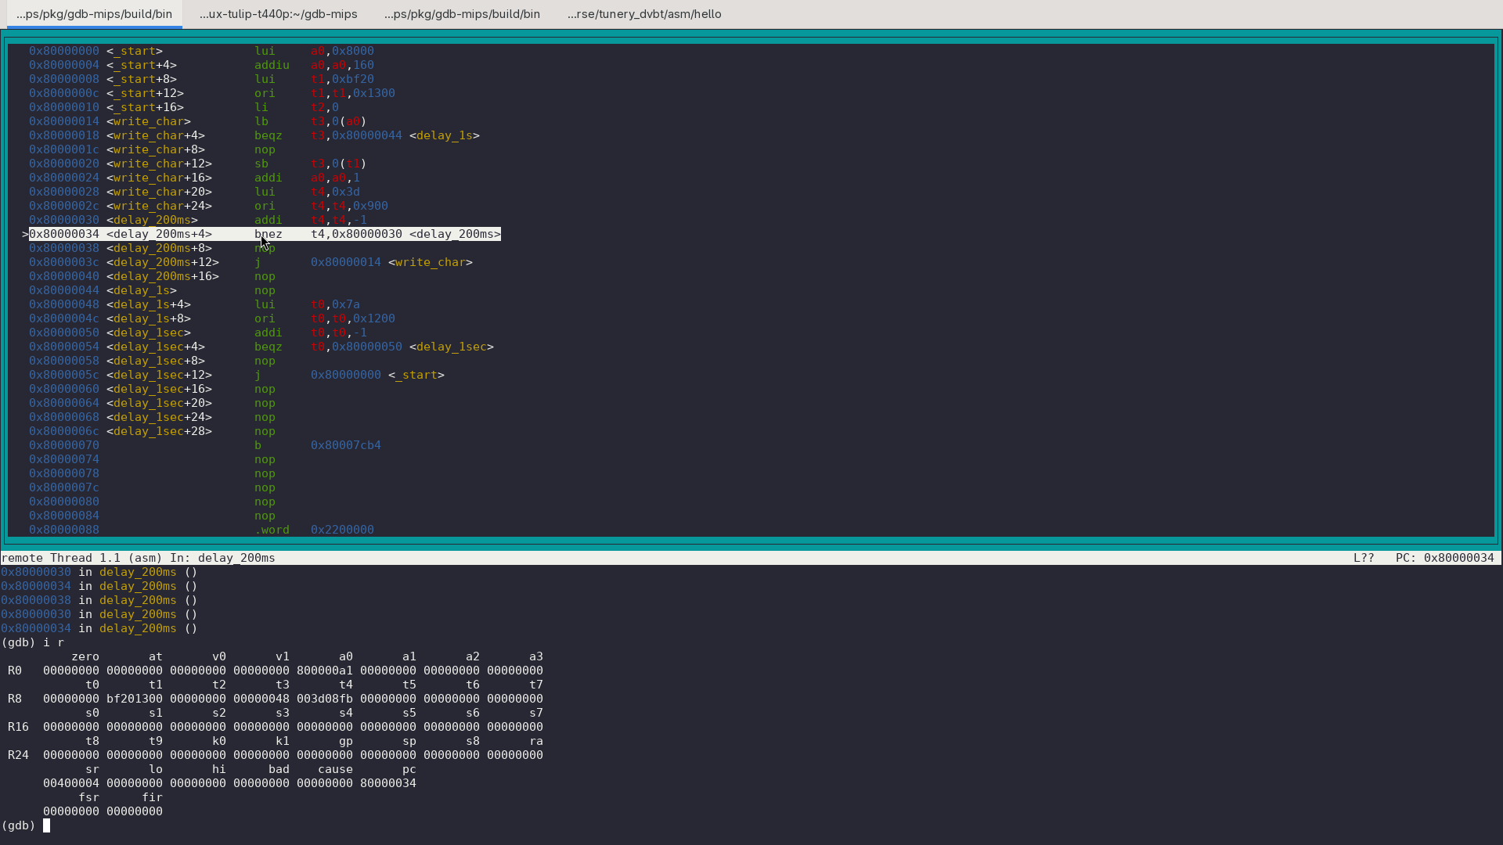Open the ux-tulip-t440p:~/gdb-mips tab
Screen dimensions: 1503x845
coord(278,14)
